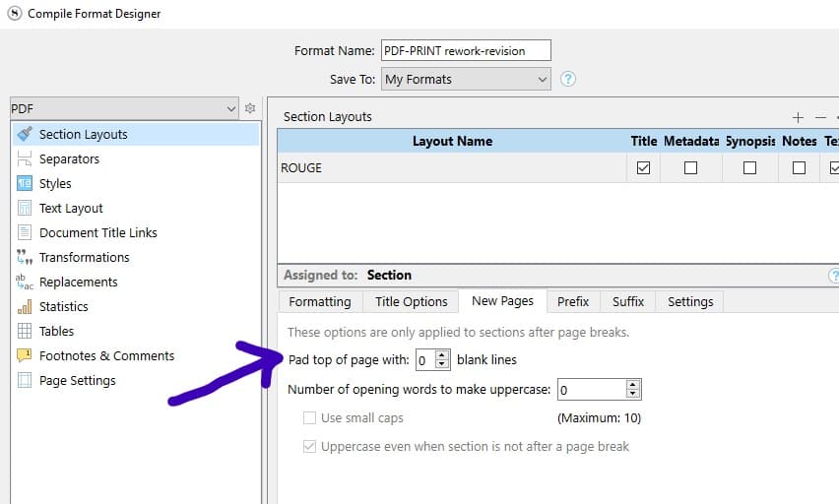Click the opening words uppercase number field
Image resolution: width=839 pixels, height=504 pixels.
(592, 390)
